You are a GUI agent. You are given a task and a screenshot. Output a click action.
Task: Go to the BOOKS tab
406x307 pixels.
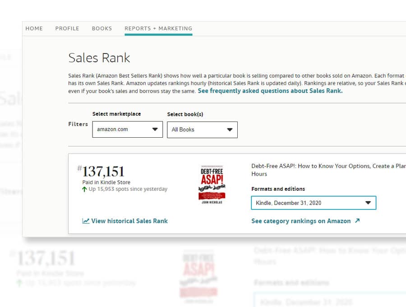click(102, 28)
